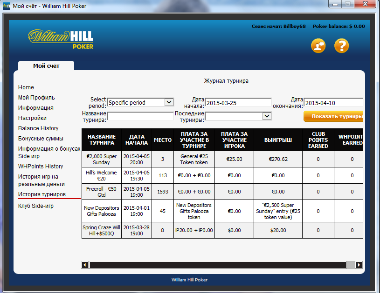The width and height of the screenshot is (380, 293).
Task: Click the 2015-04-01 19:00 date cell
Action: click(x=137, y=211)
